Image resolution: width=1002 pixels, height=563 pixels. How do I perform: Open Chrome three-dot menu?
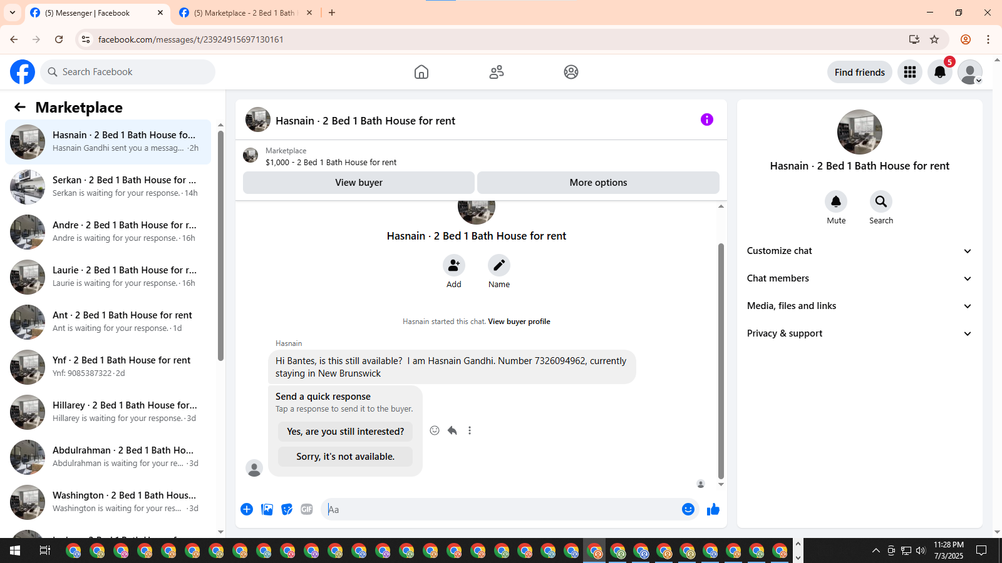(x=988, y=39)
